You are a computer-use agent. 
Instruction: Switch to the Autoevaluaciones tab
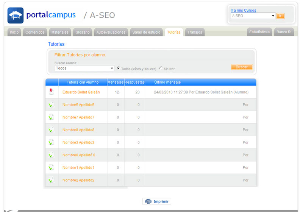click(x=111, y=32)
